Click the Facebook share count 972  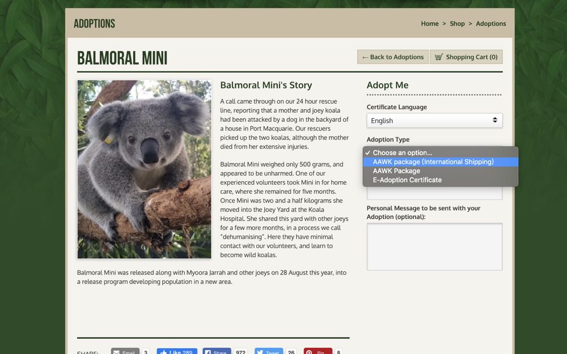tap(241, 351)
